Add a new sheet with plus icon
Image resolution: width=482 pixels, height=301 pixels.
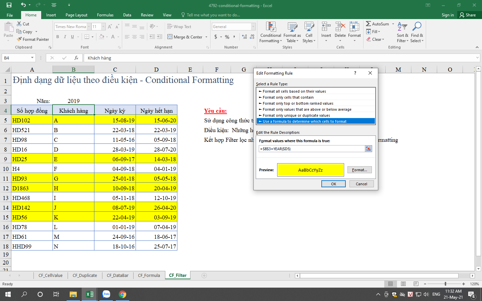click(204, 276)
